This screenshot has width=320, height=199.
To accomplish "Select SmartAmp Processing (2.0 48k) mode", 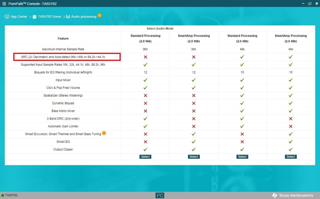I will tap(291, 157).
